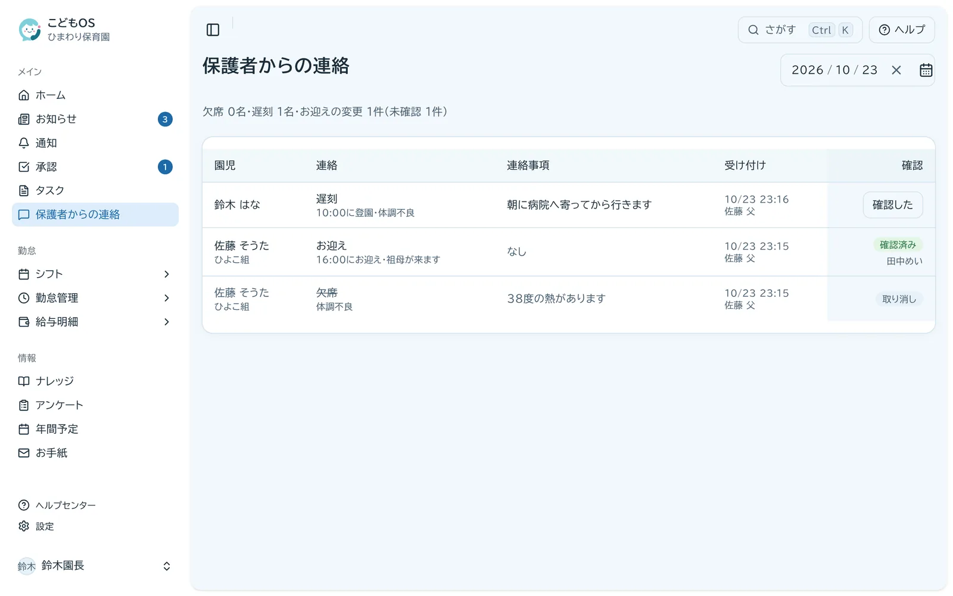Viewport: 953px width, 596px height.
Task: Click the 確認 column header
Action: click(912, 166)
